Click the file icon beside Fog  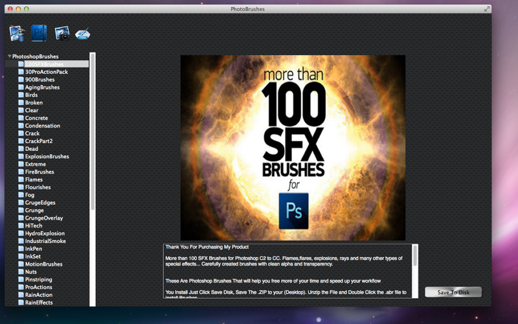21,195
